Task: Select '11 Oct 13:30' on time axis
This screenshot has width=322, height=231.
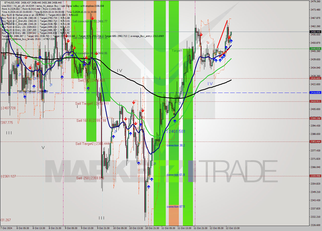Action: point(184,228)
